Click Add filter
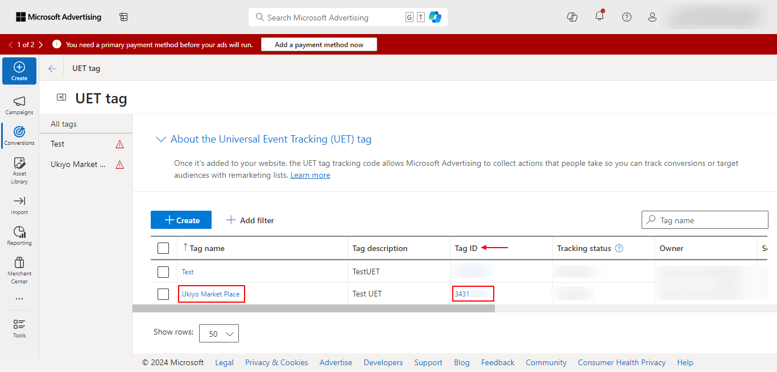 tap(250, 220)
